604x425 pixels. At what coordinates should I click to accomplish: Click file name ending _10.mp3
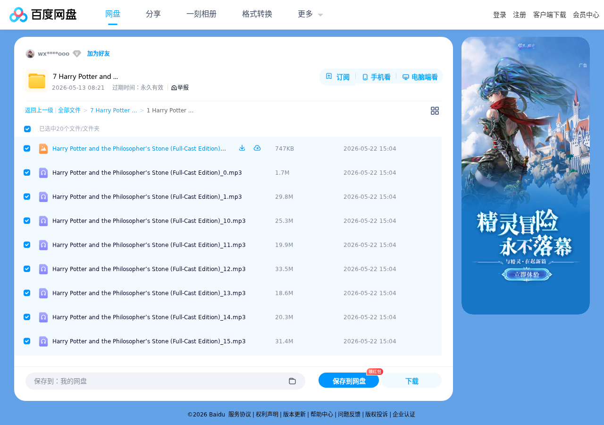[149, 221]
